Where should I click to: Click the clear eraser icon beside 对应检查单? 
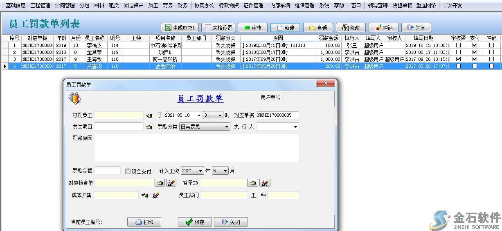(x=171, y=183)
